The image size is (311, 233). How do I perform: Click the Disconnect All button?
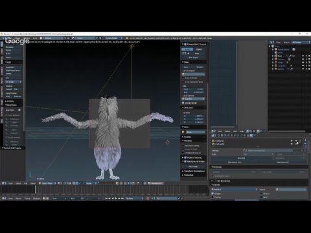(x=282, y=162)
